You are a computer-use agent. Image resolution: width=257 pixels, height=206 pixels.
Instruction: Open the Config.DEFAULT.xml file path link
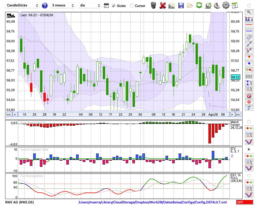coord(153,202)
